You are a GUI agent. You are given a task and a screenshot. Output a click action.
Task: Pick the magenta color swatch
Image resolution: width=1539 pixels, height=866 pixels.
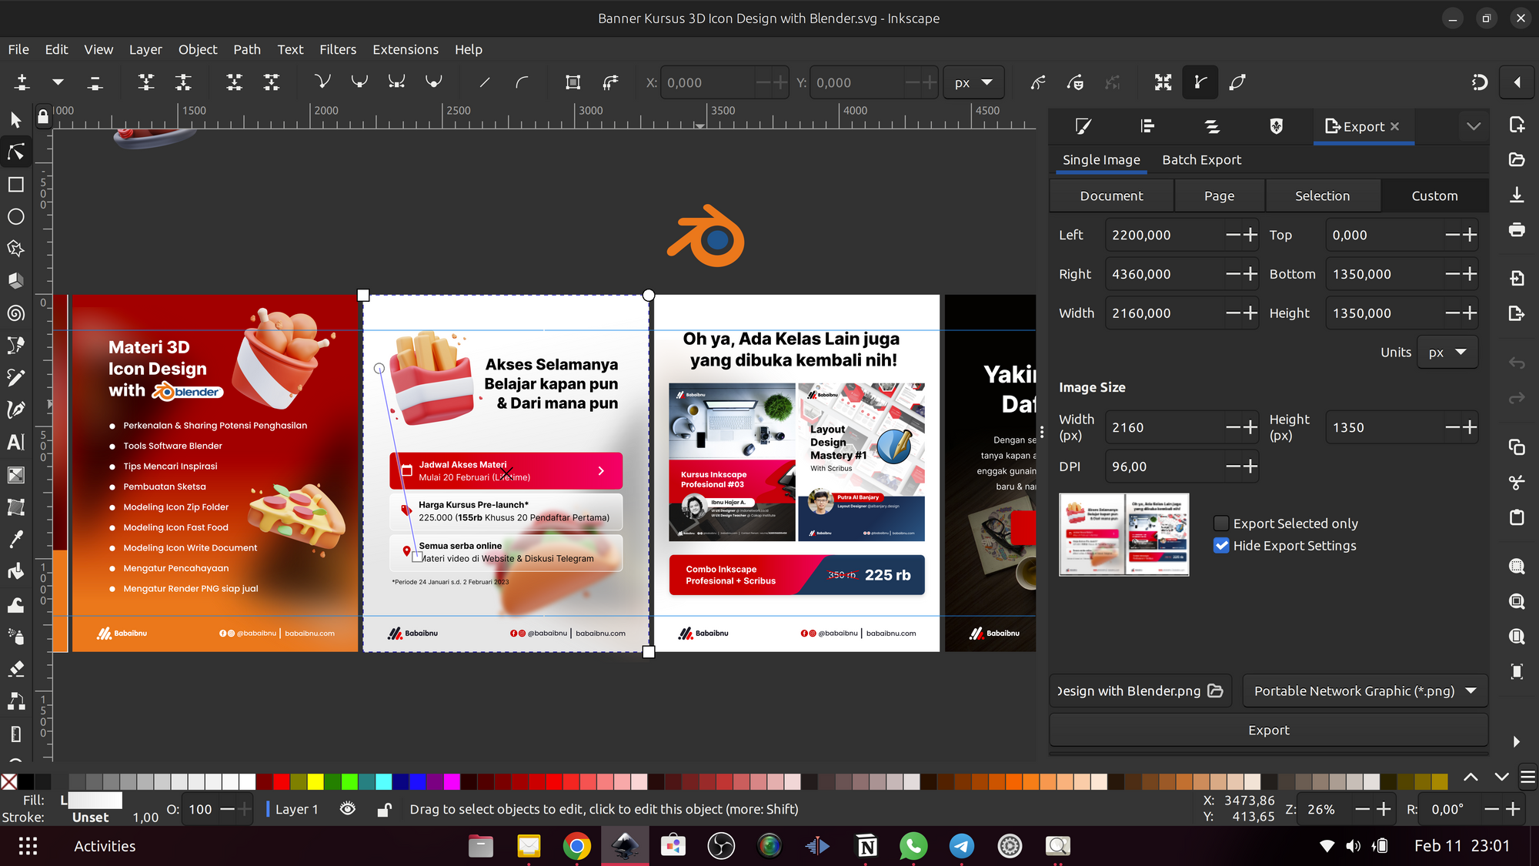click(452, 782)
